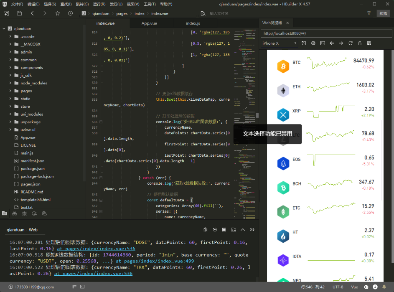
Task: Expand the components folder
Action: 10,68
